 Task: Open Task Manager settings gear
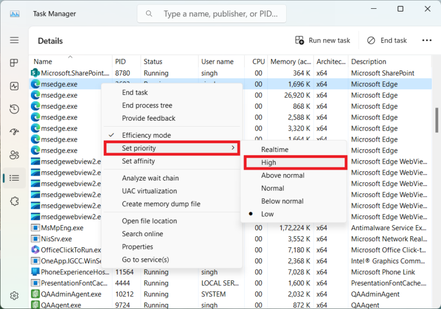(x=14, y=296)
